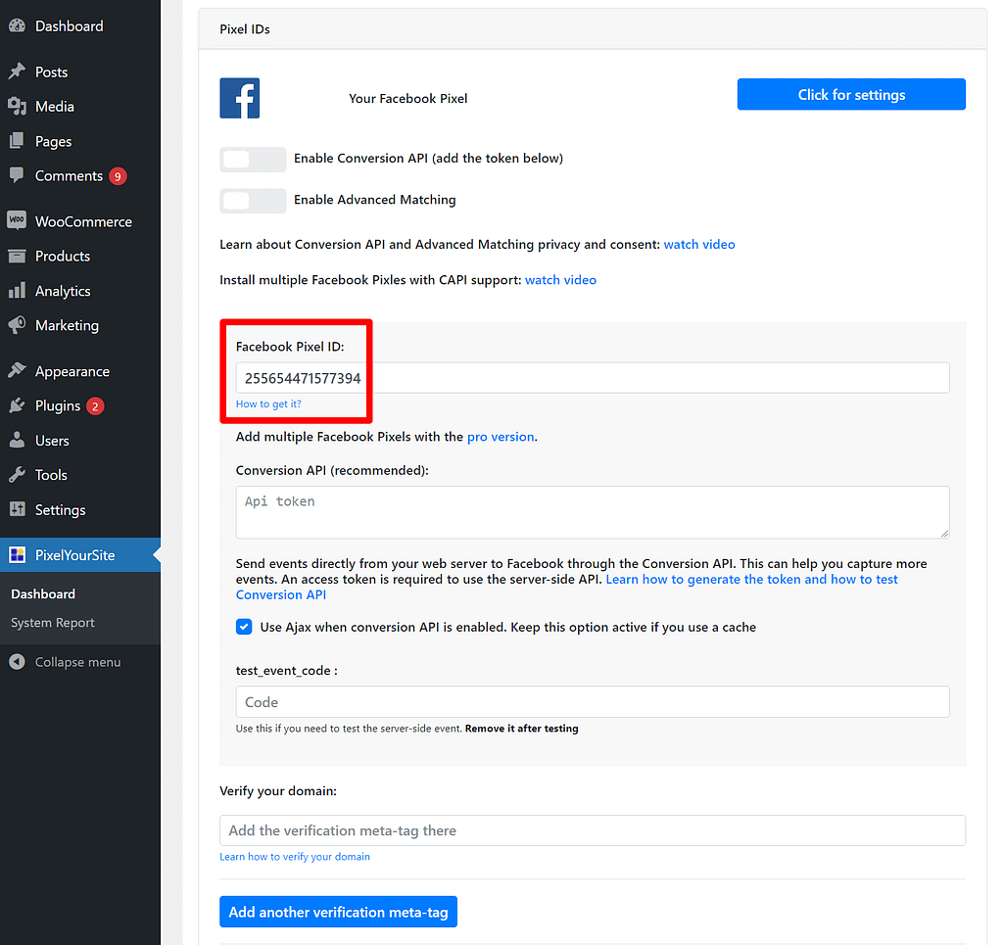Screen dimensions: 1003x945
Task: Open the Posts menu
Action: pos(80,71)
